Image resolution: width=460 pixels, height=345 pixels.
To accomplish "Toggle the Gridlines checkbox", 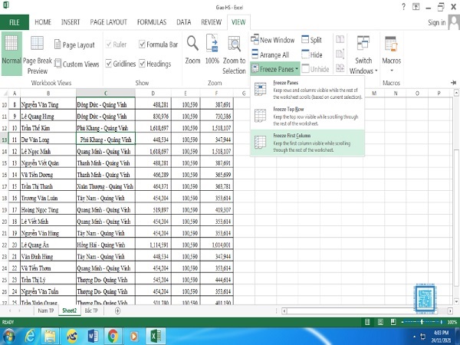I will point(109,64).
